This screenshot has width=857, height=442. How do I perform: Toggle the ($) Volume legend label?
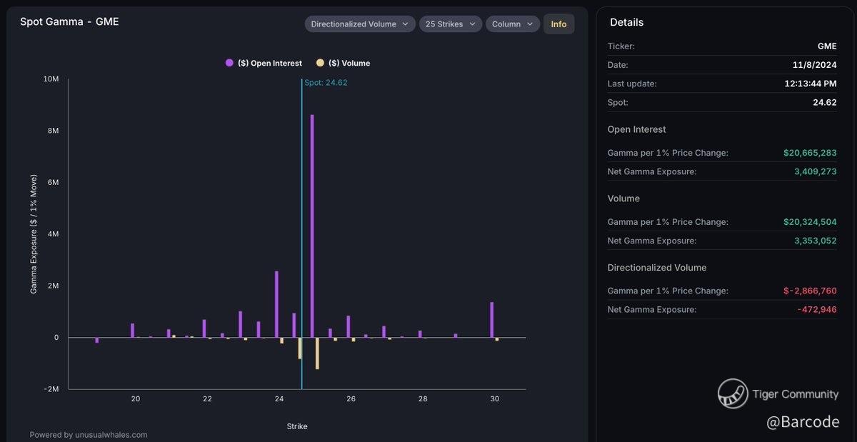tap(349, 63)
